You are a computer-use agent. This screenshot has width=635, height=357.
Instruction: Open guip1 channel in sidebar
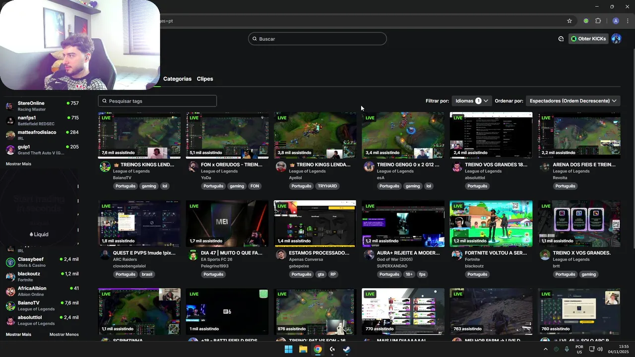pyautogui.click(x=42, y=150)
